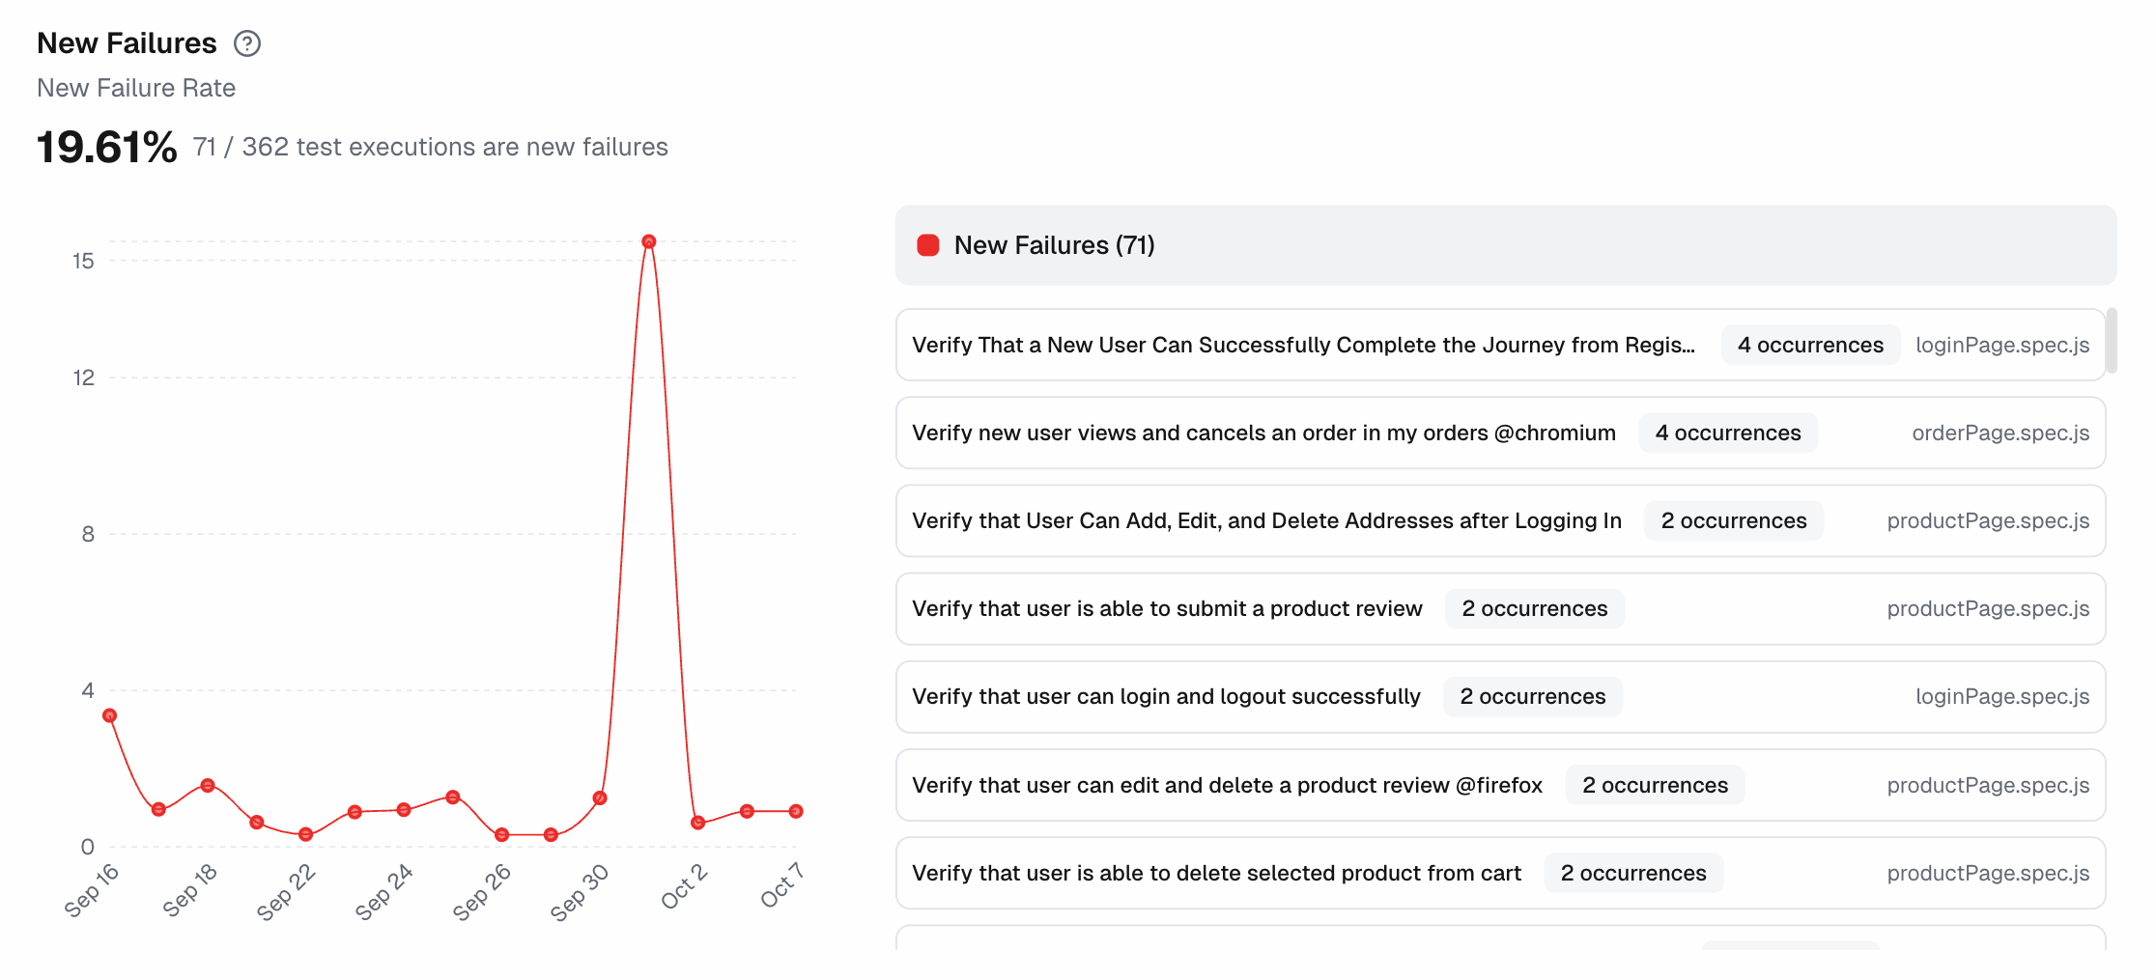This screenshot has height=979, width=2156.
Task: Click the New Failures help question-mark icon
Action: coord(247,43)
